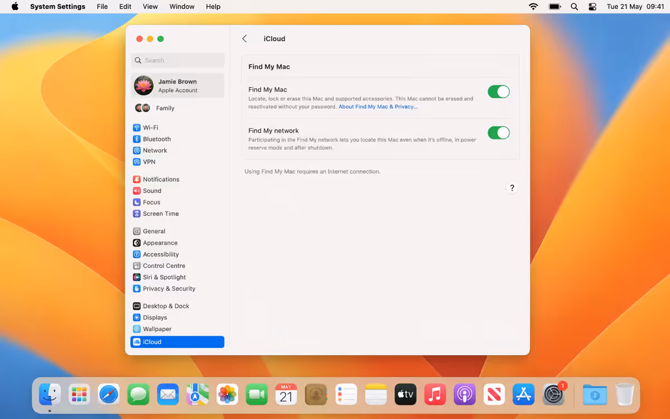670x419 pixels.
Task: Launch Safari from the Dock
Action: 109,394
